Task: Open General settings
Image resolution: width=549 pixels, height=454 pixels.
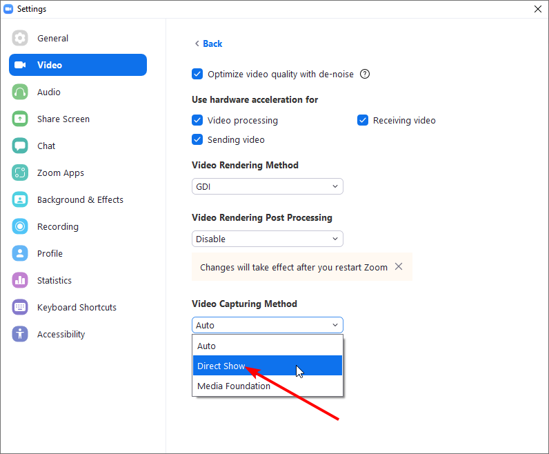Action: [x=78, y=38]
